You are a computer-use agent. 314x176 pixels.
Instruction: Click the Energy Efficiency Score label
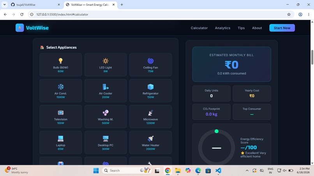point(252,141)
